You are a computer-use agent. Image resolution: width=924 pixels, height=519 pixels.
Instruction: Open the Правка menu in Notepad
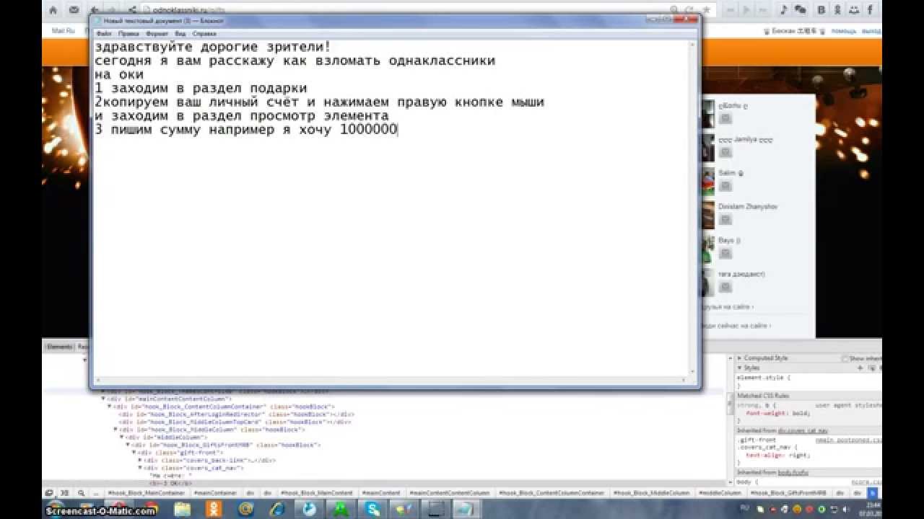(x=128, y=33)
